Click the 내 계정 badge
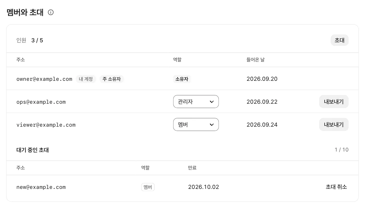 86,79
